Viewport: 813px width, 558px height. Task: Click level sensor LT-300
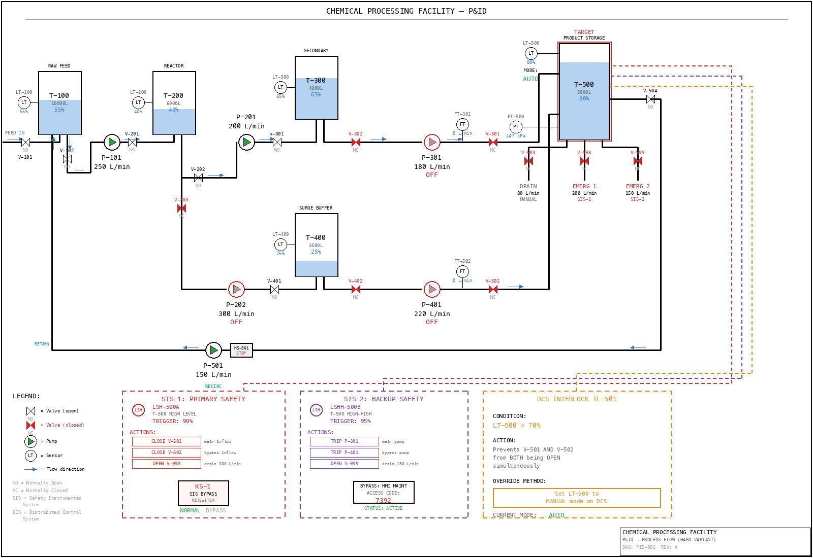point(280,87)
